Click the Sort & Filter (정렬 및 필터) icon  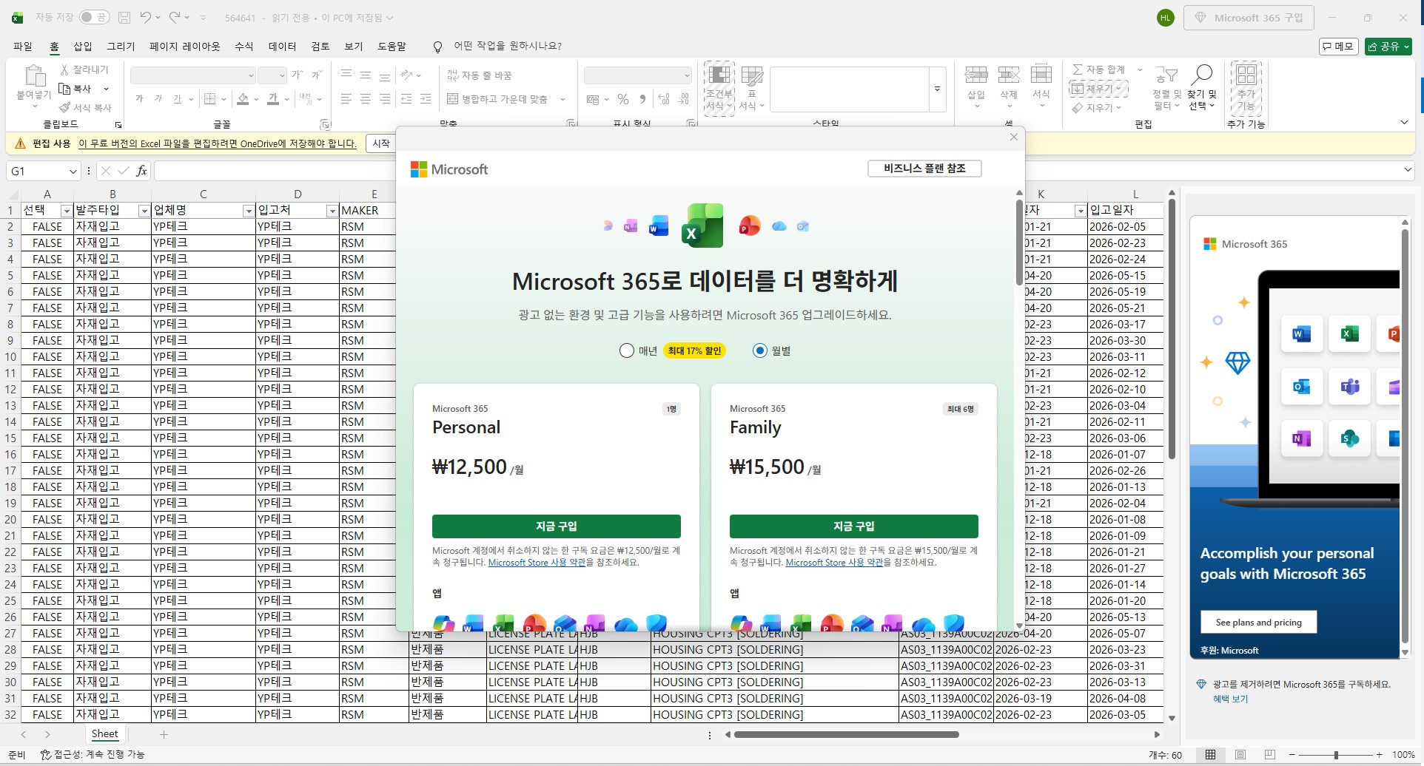pos(1166,75)
